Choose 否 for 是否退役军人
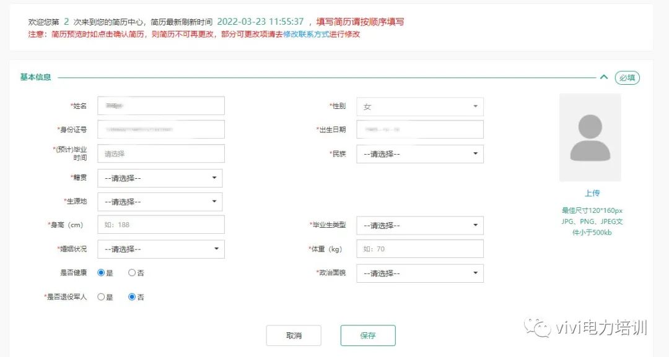This screenshot has width=669, height=357. pyautogui.click(x=132, y=297)
